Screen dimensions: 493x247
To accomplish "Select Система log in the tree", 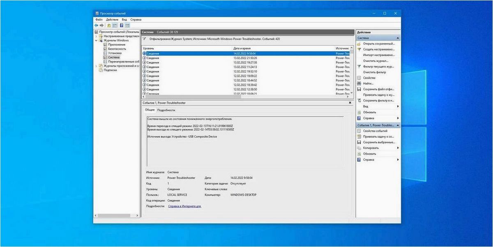I will [x=114, y=57].
